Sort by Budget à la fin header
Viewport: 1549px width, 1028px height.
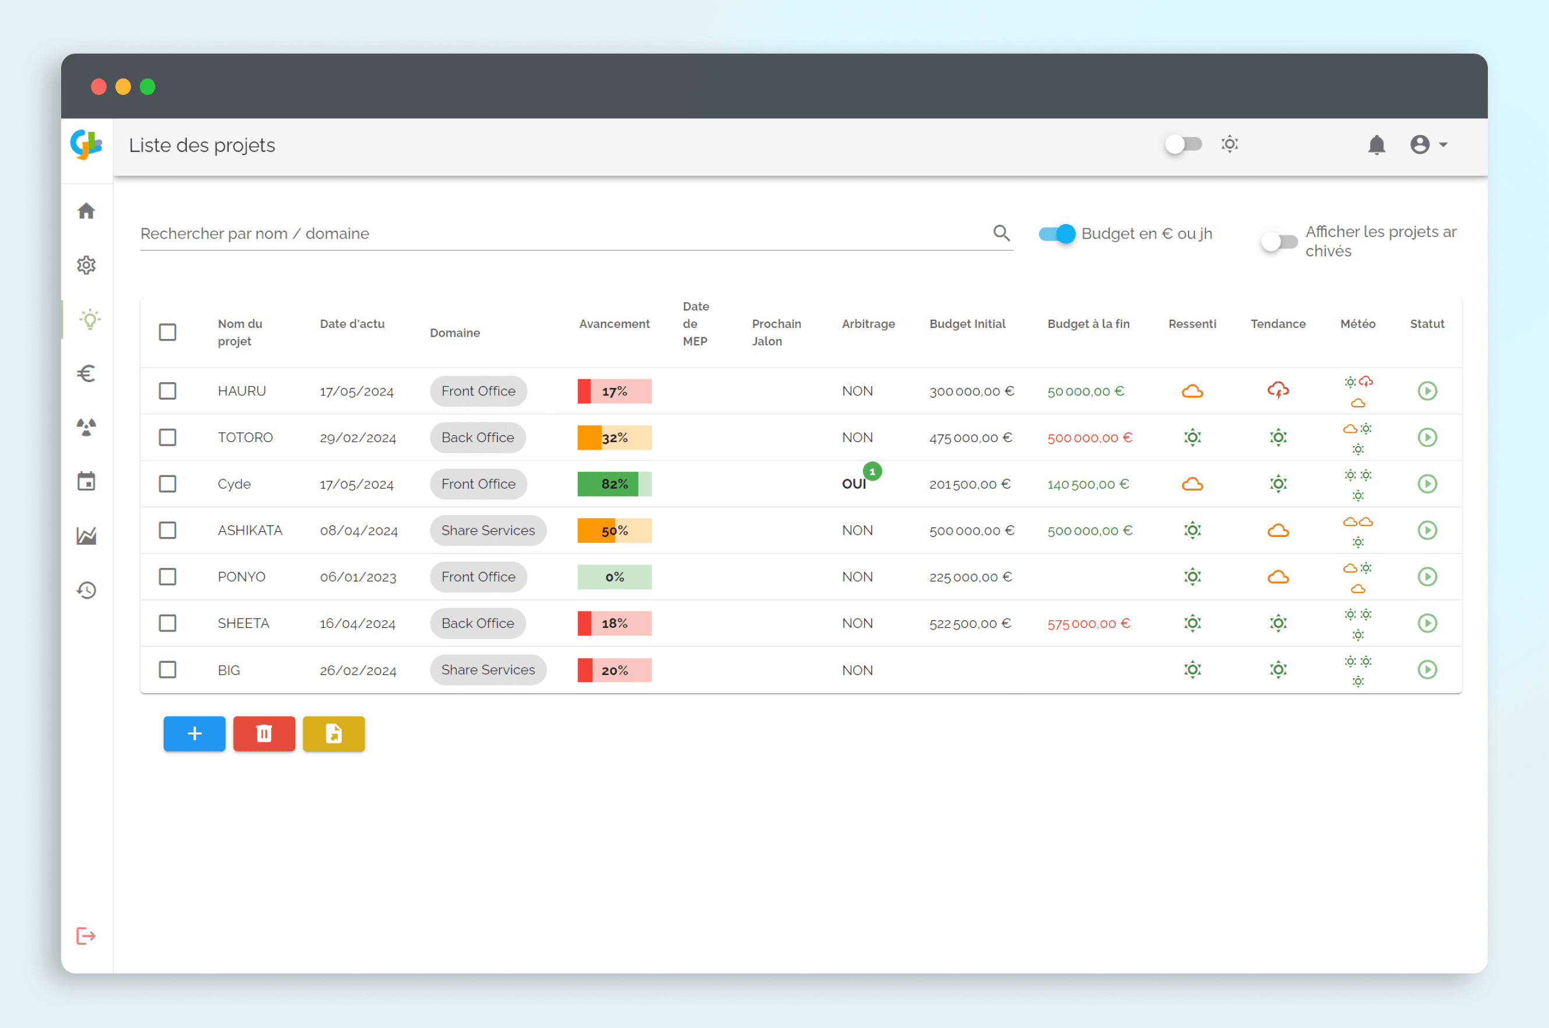(1088, 324)
